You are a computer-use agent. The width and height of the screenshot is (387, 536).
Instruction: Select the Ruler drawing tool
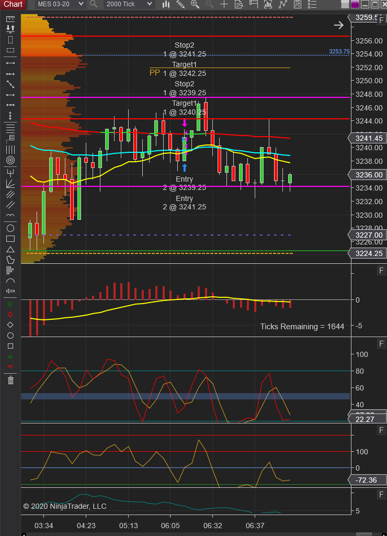[x=10, y=19]
